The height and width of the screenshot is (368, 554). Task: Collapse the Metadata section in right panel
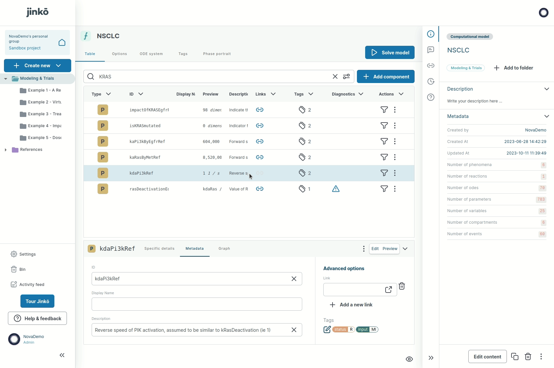coord(546,116)
